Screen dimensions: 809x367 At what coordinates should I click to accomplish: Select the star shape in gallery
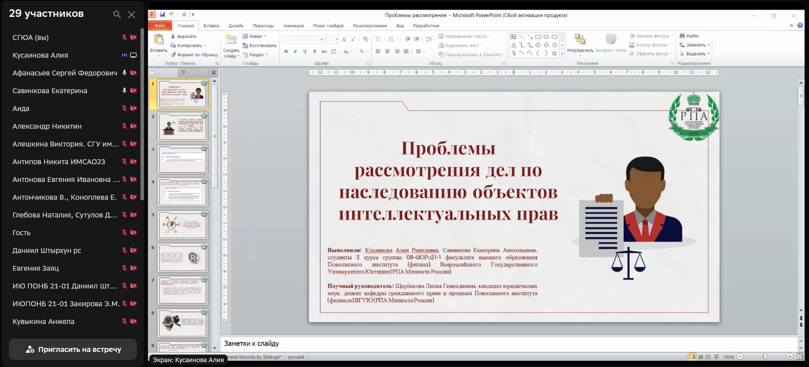click(554, 53)
